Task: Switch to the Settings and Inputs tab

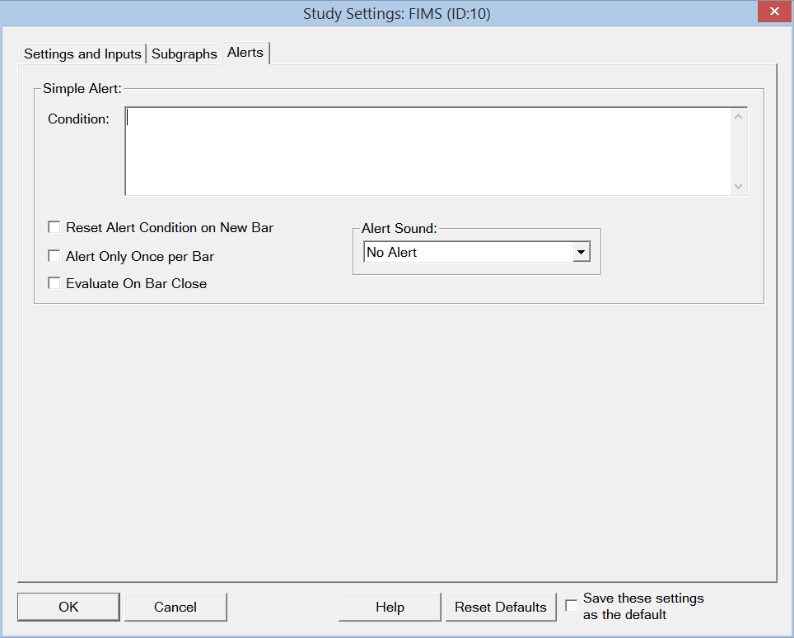Action: point(82,54)
